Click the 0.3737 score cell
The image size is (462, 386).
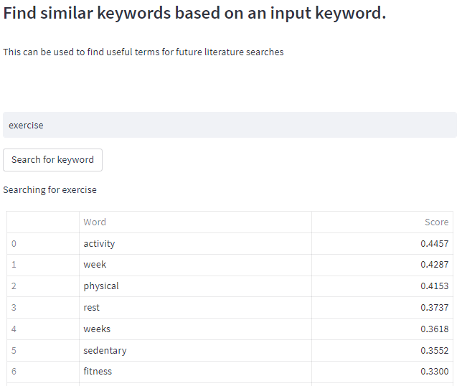coord(382,308)
